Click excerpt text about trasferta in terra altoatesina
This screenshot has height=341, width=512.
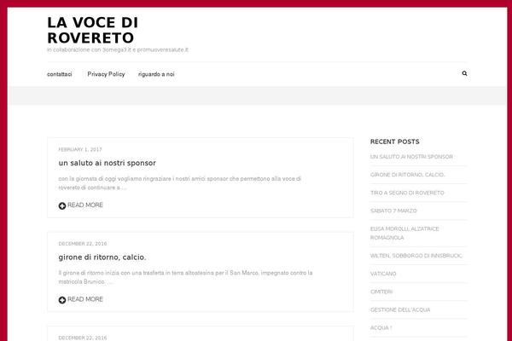click(185, 277)
